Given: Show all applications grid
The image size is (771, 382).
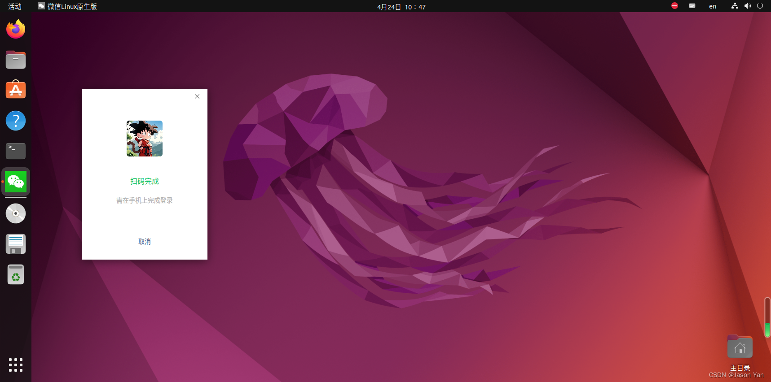Looking at the screenshot, I should point(16,365).
